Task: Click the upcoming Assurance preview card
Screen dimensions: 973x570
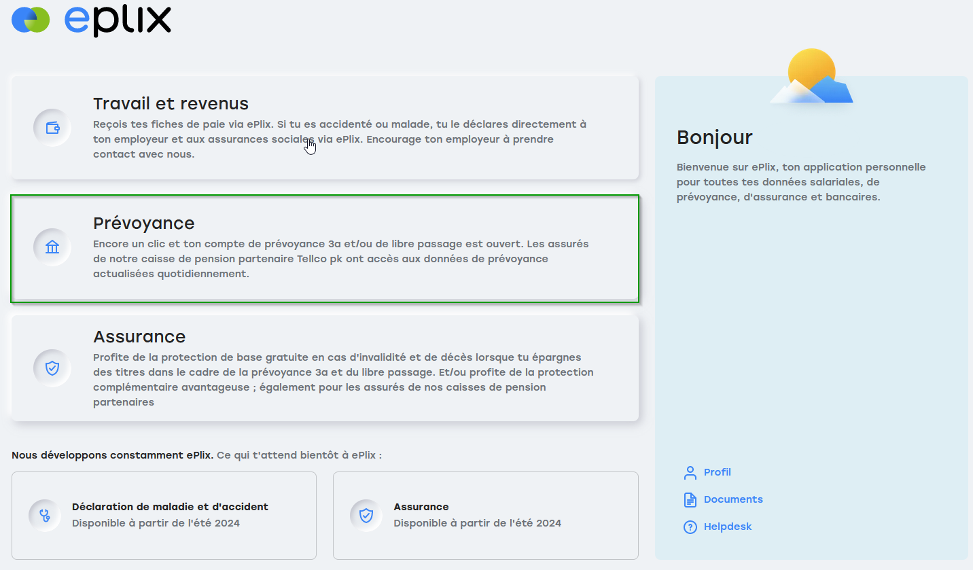Action: [x=484, y=515]
